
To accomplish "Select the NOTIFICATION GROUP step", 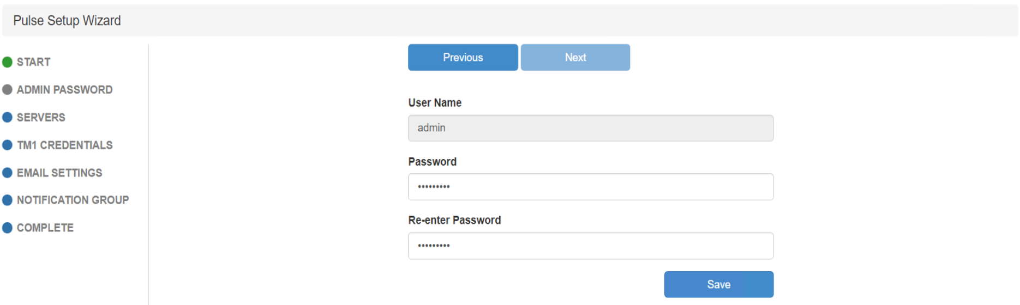I will click(x=73, y=200).
